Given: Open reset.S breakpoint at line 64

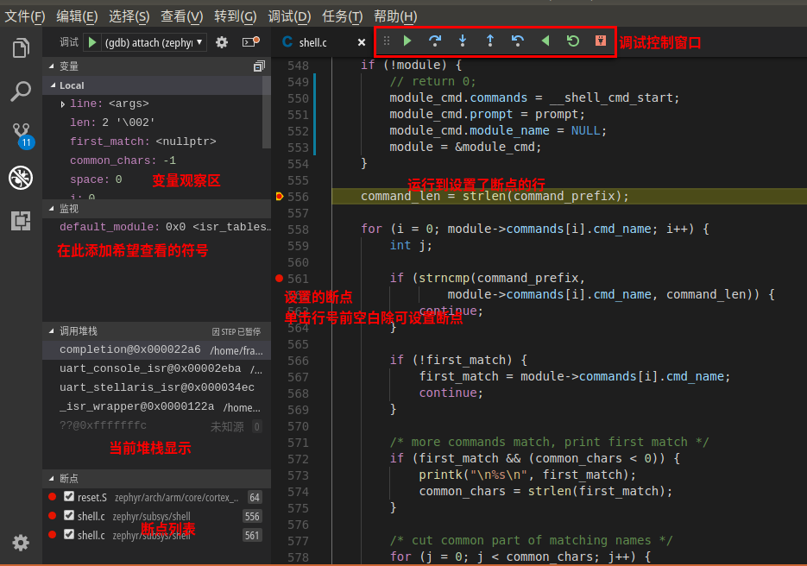Looking at the screenshot, I should (157, 497).
